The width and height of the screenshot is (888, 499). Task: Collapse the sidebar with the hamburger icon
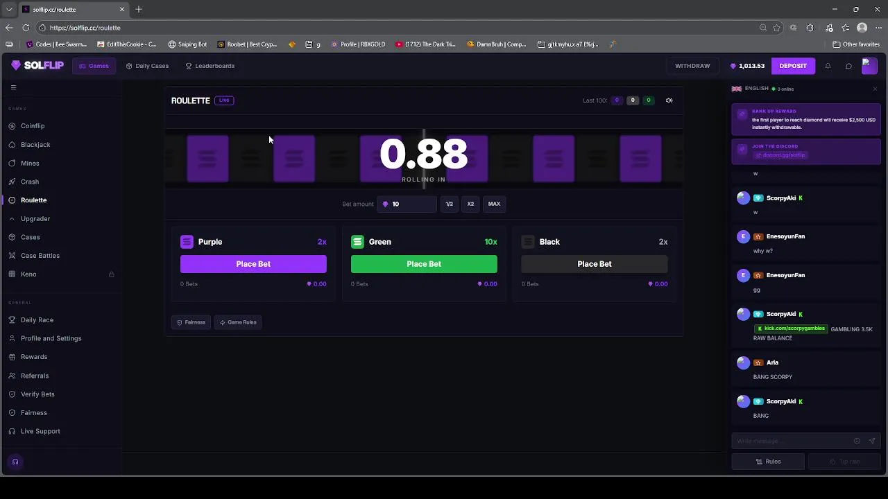point(13,87)
